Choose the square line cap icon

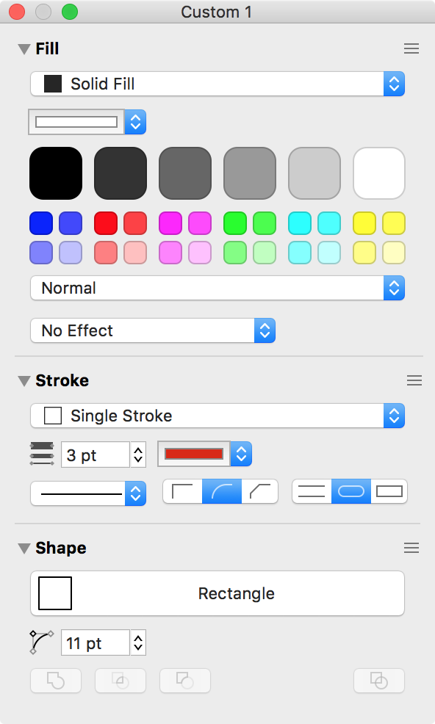pos(389,491)
